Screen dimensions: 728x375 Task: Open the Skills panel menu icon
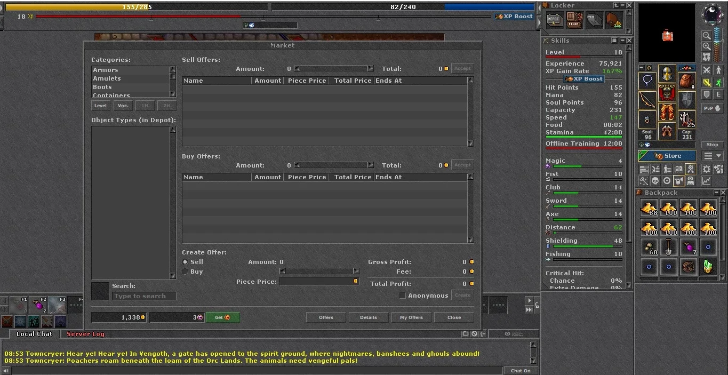(x=614, y=41)
